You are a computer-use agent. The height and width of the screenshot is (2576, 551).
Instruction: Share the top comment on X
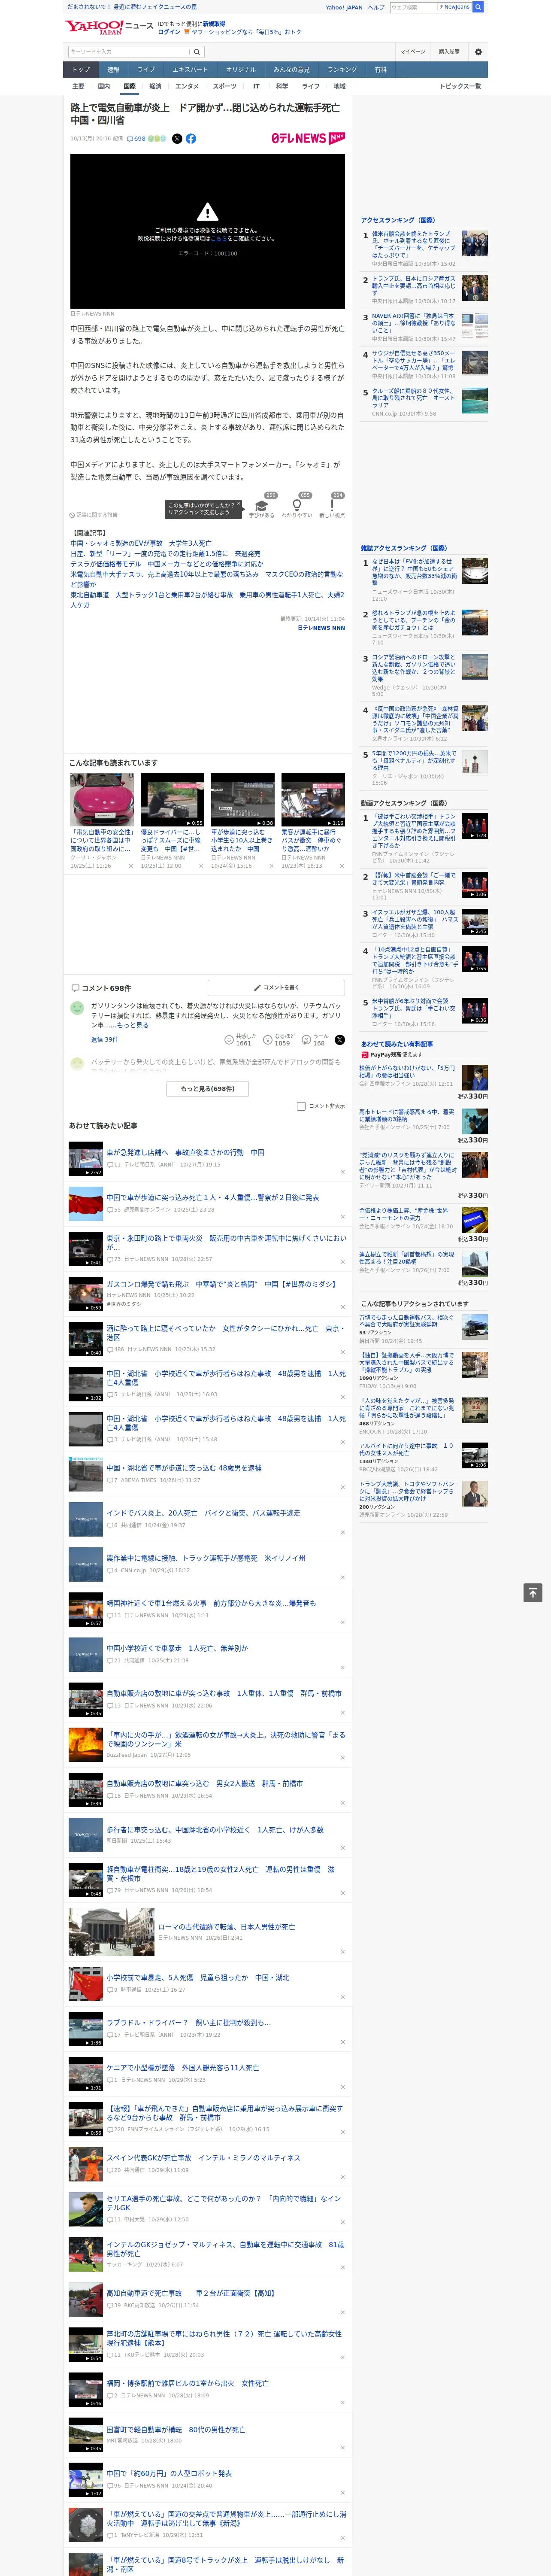pos(340,1040)
